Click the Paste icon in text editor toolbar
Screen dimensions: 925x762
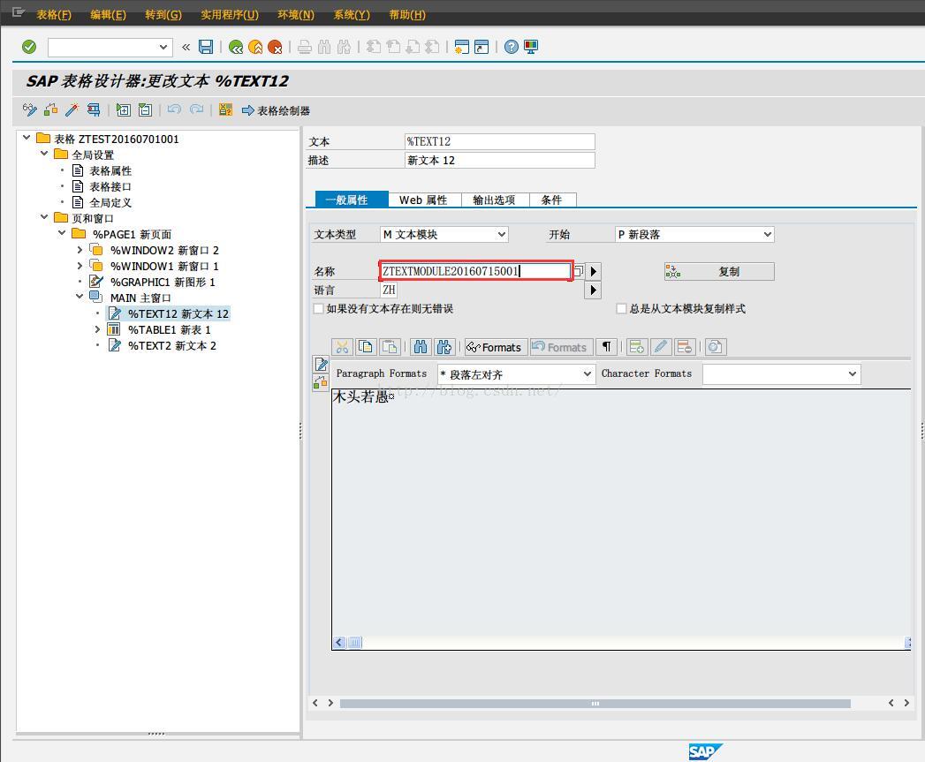390,347
